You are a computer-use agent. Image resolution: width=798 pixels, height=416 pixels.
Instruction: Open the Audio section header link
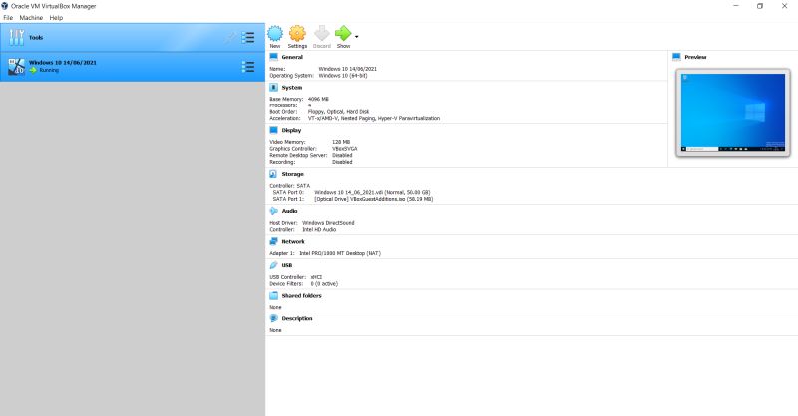point(289,211)
